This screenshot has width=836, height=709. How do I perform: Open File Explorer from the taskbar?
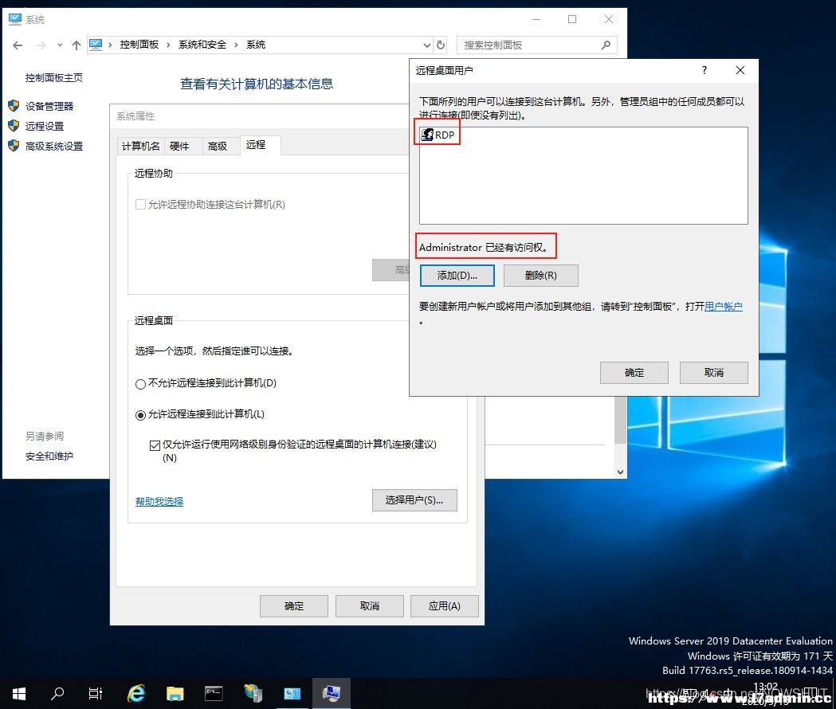point(175,694)
